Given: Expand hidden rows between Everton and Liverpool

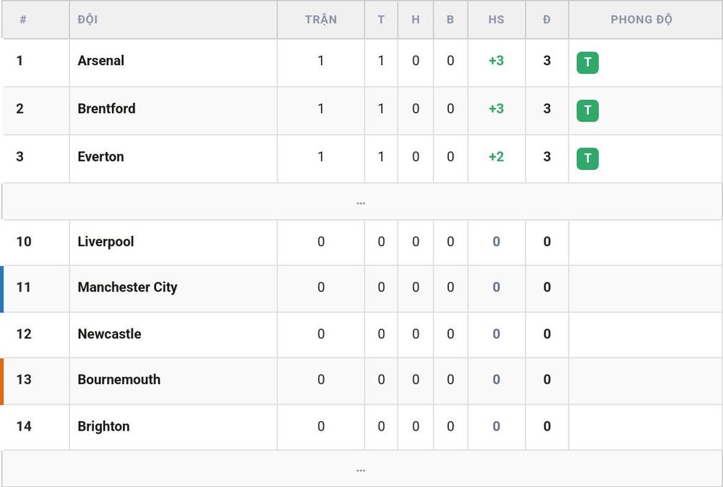Looking at the screenshot, I should point(361,202).
